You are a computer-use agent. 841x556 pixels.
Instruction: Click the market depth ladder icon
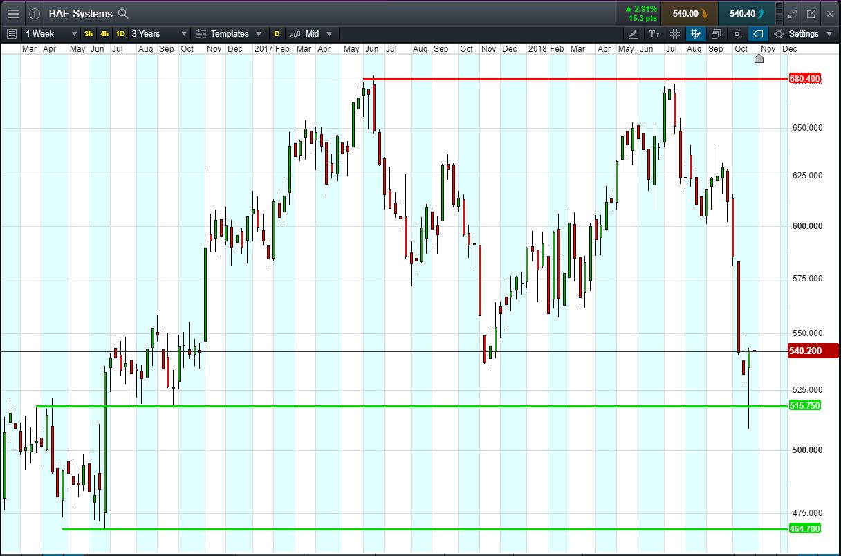pos(780,13)
